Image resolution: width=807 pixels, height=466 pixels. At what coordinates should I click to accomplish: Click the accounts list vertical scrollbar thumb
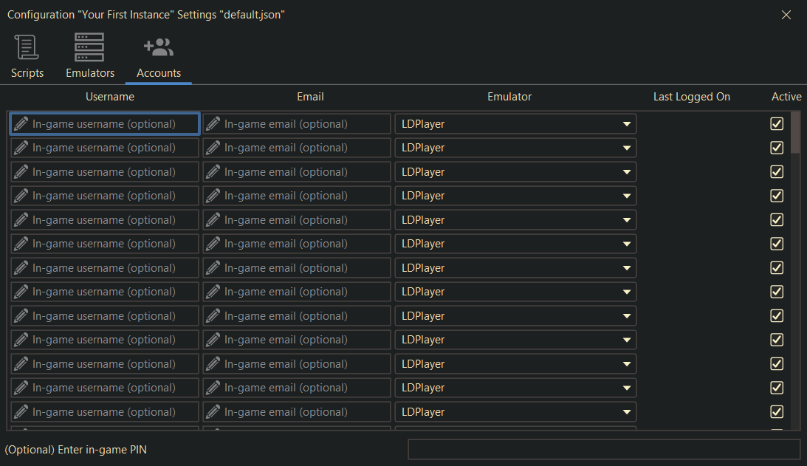point(796,131)
